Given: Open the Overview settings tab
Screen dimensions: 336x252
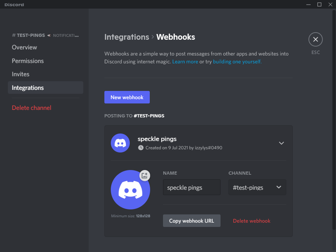Looking at the screenshot, I should tap(24, 47).
